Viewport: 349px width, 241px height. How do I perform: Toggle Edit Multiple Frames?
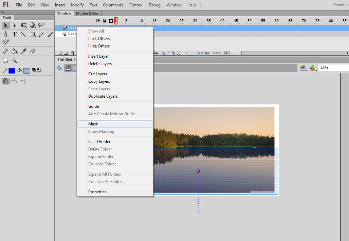[173, 53]
